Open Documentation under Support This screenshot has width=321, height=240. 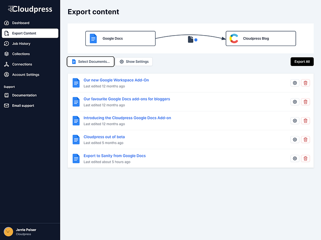coord(30,95)
